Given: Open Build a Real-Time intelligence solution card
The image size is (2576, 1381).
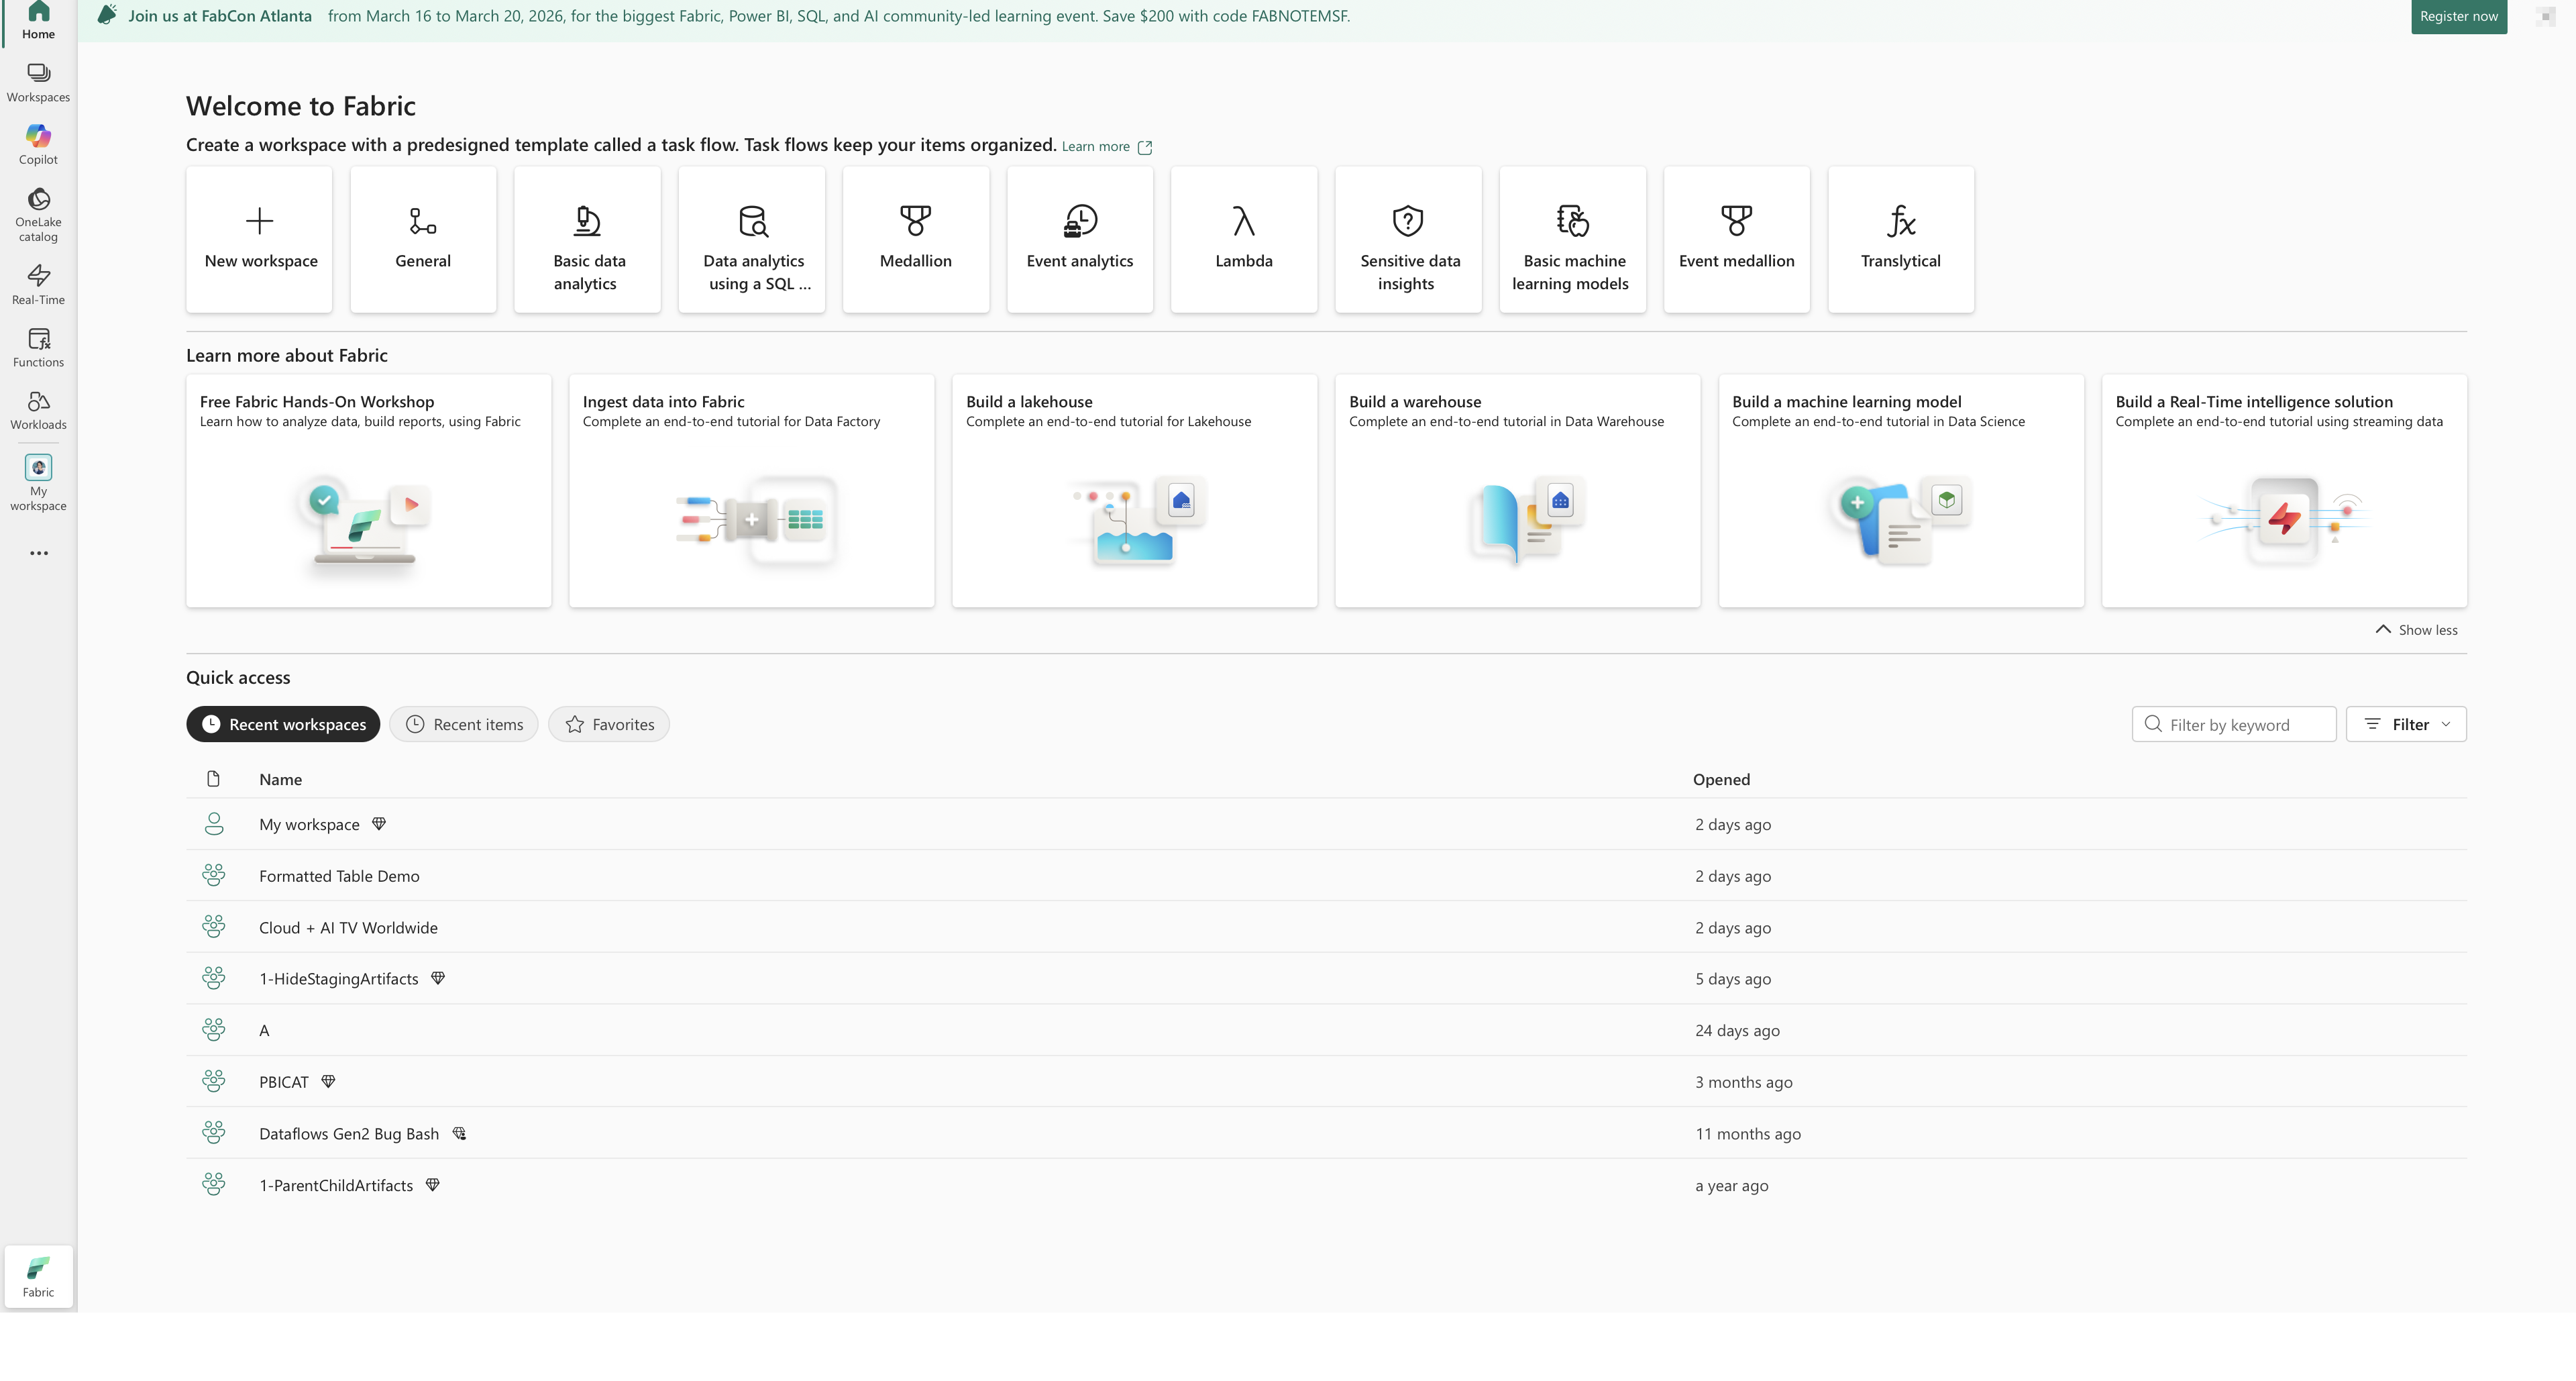Looking at the screenshot, I should point(2284,491).
